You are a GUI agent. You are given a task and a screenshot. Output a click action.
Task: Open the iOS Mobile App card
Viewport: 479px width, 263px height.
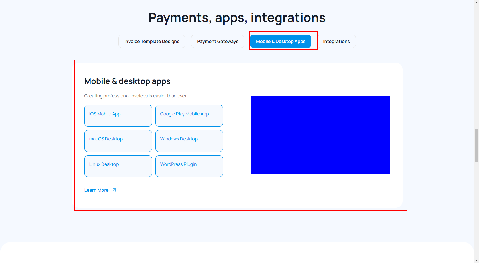click(x=118, y=116)
